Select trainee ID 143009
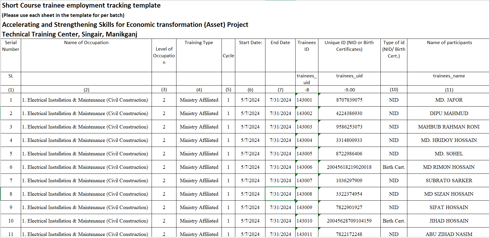This screenshot has width=489, height=238. pos(305,207)
